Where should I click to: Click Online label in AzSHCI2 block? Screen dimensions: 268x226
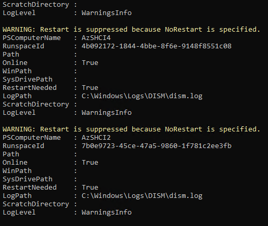[x=15, y=163]
